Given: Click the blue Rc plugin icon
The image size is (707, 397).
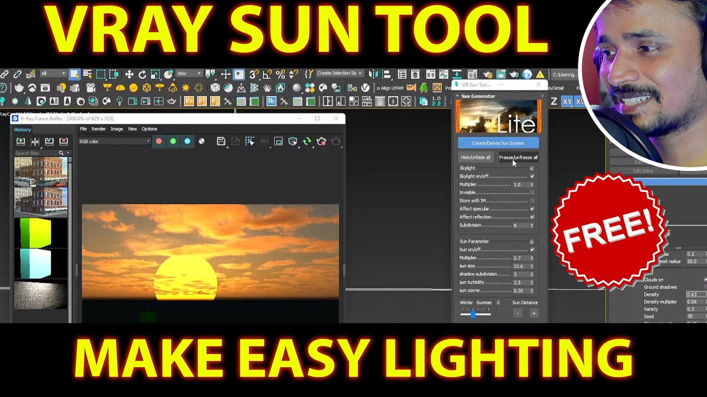Looking at the screenshot, I should 271,101.
